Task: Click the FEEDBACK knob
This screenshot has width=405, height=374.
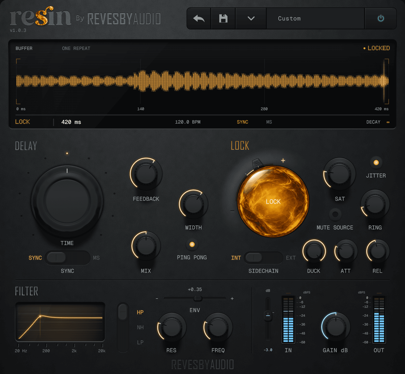Action: point(146,174)
